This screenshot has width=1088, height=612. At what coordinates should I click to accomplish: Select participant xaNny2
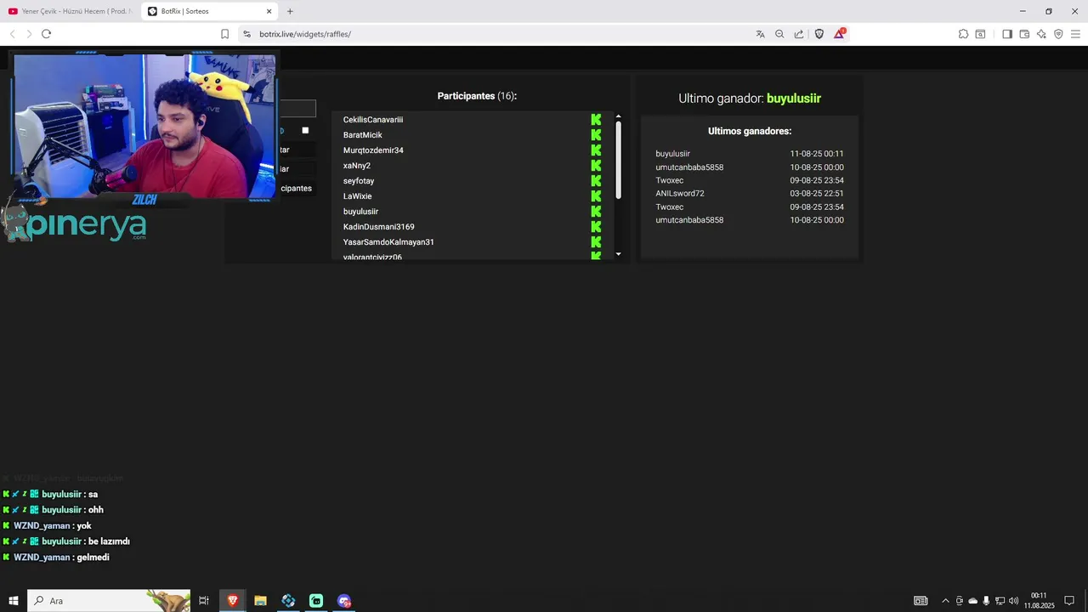click(357, 166)
